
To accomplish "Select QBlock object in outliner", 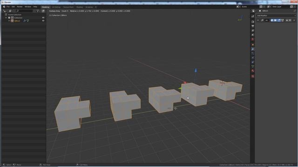I will tap(17, 21).
